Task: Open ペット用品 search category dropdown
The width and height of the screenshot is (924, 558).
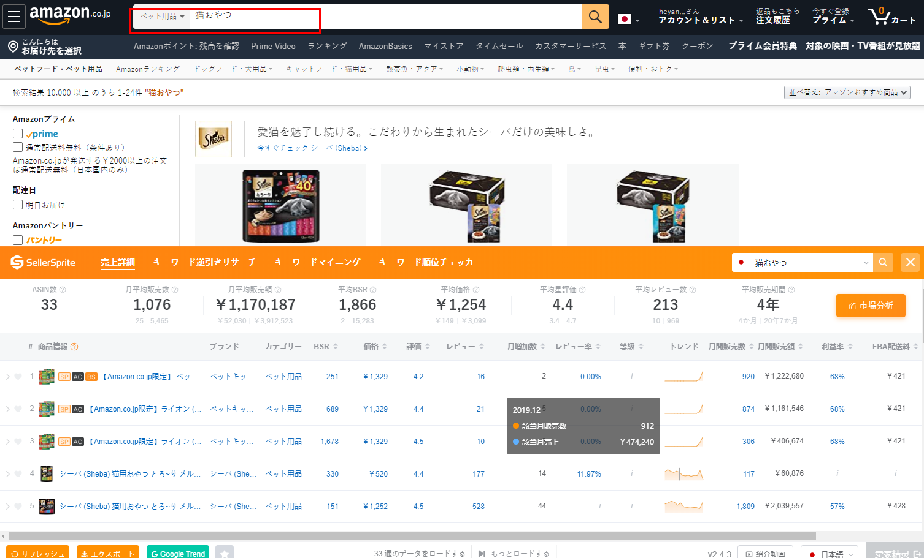Action: 161,17
